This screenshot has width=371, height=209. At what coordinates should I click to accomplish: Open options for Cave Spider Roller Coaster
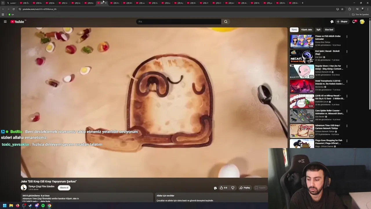tap(347, 111)
